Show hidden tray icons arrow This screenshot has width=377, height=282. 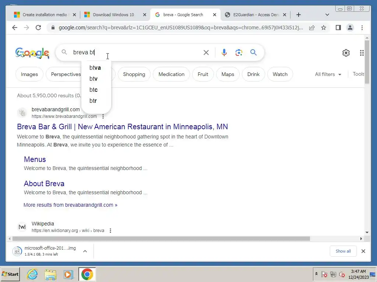(316, 274)
